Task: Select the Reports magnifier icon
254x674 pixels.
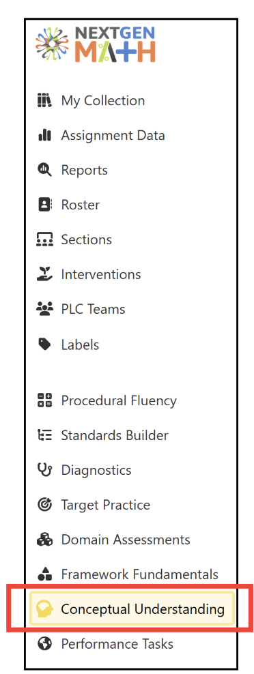Action: coord(45,171)
